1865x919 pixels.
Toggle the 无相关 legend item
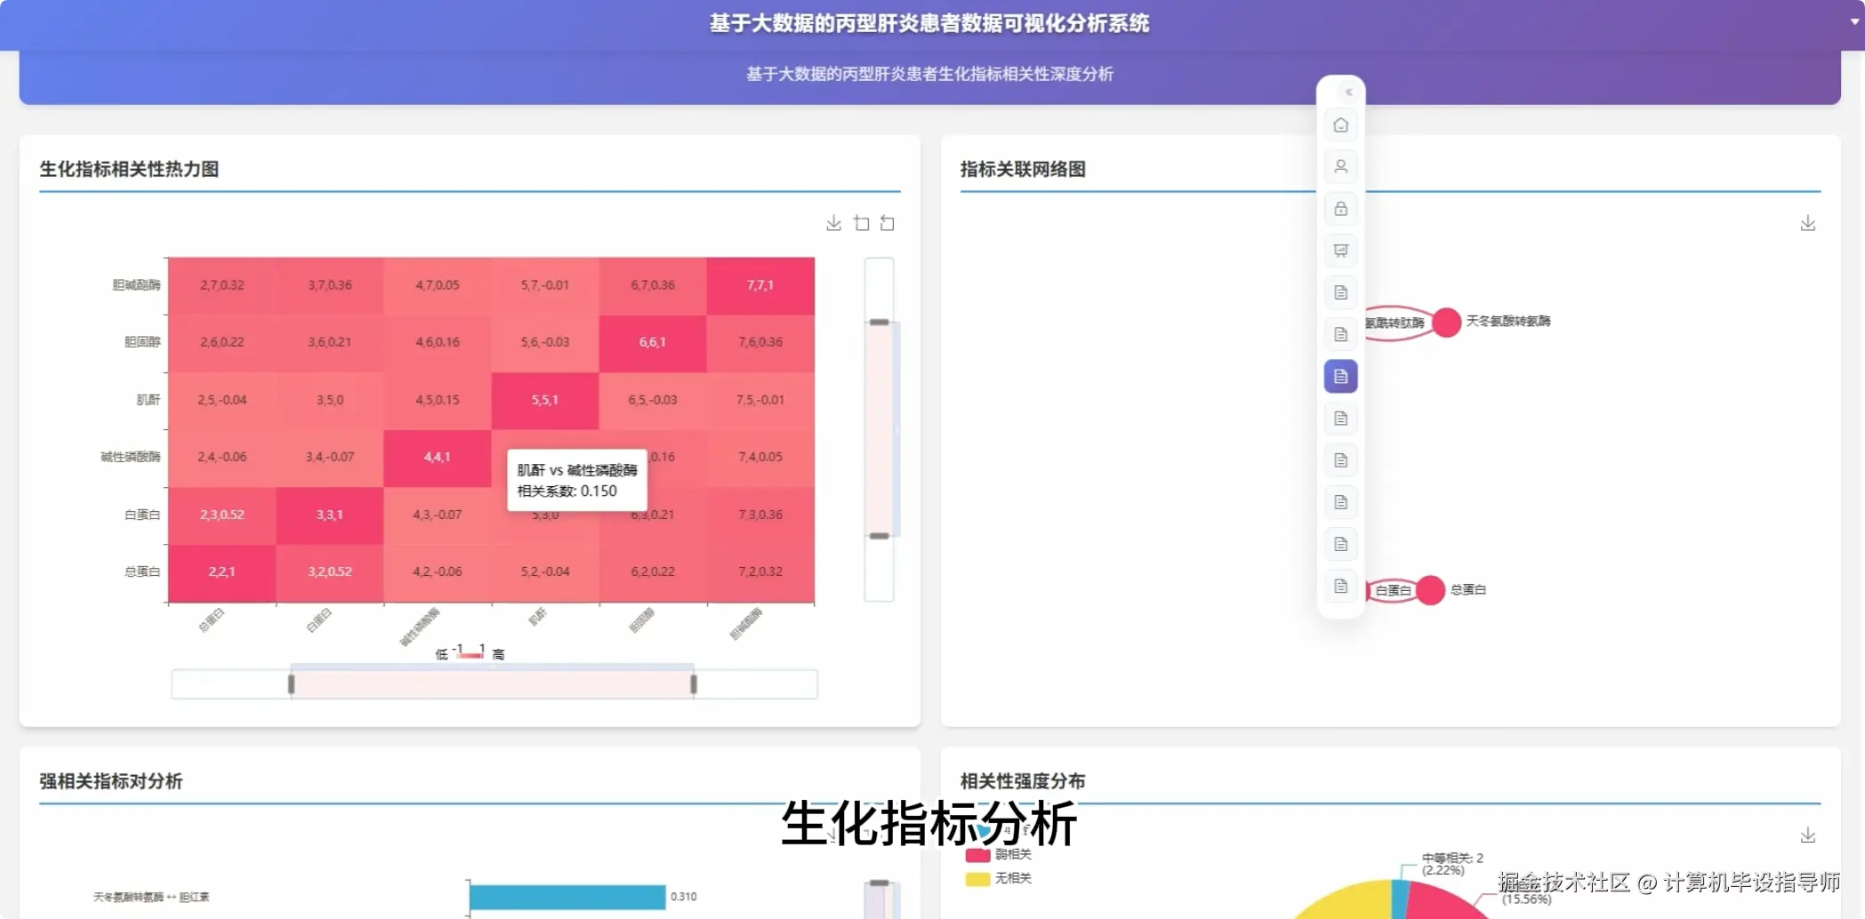999,878
